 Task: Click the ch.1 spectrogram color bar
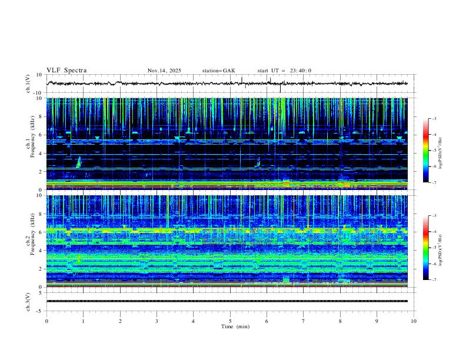pos(425,151)
